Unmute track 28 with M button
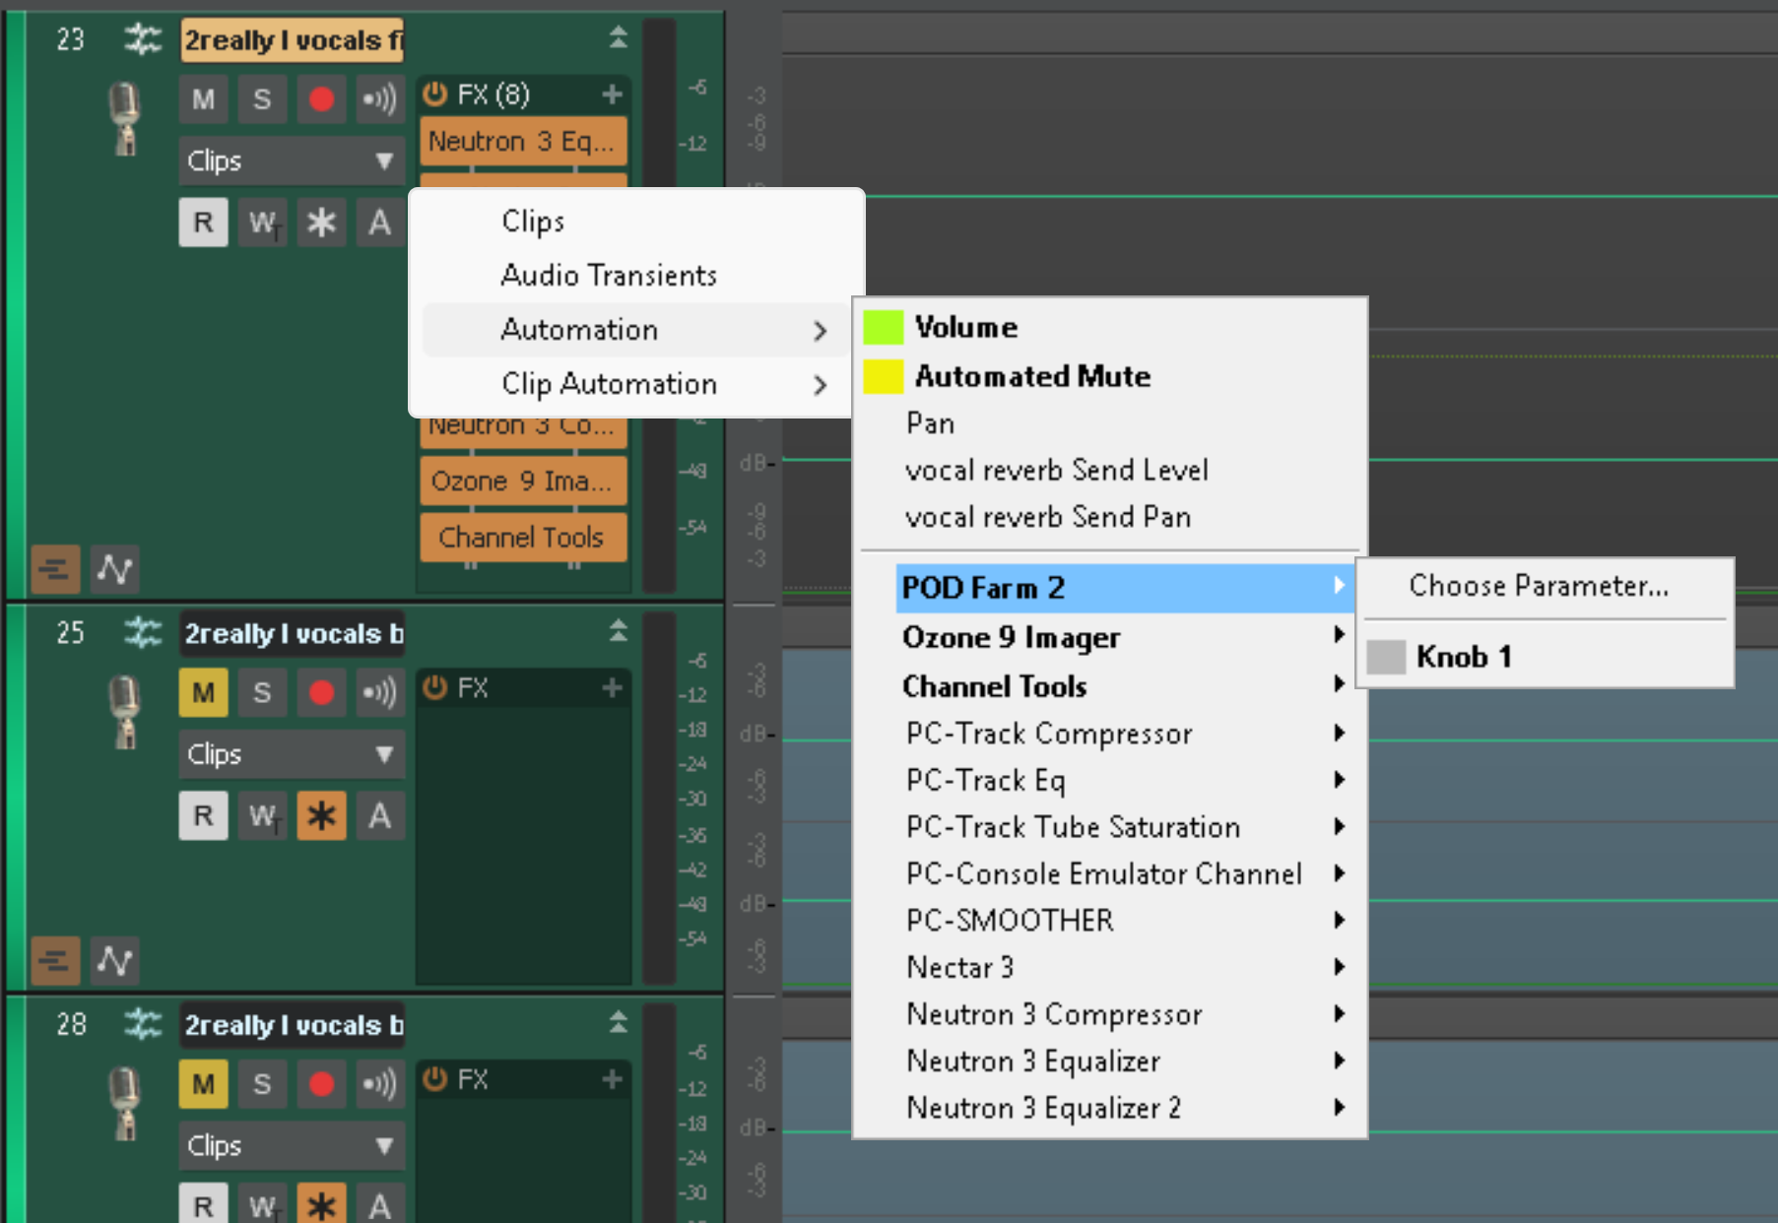1778x1223 pixels. tap(204, 1085)
